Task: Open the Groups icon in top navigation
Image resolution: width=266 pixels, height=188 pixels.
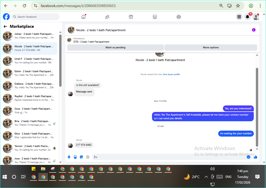Action: [179, 17]
